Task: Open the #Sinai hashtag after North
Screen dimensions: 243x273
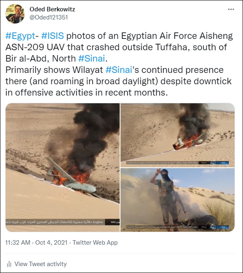Action: pos(92,58)
